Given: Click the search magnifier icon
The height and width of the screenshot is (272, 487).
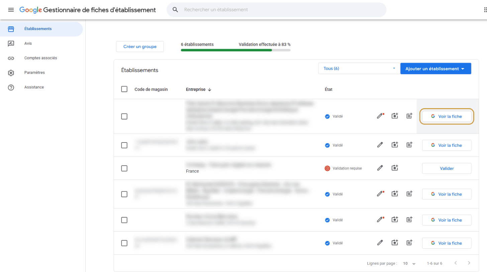Looking at the screenshot, I should pyautogui.click(x=175, y=10).
